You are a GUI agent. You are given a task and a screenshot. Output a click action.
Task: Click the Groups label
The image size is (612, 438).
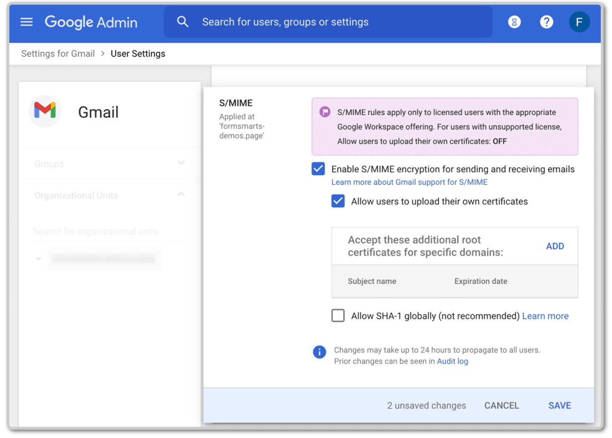click(49, 164)
